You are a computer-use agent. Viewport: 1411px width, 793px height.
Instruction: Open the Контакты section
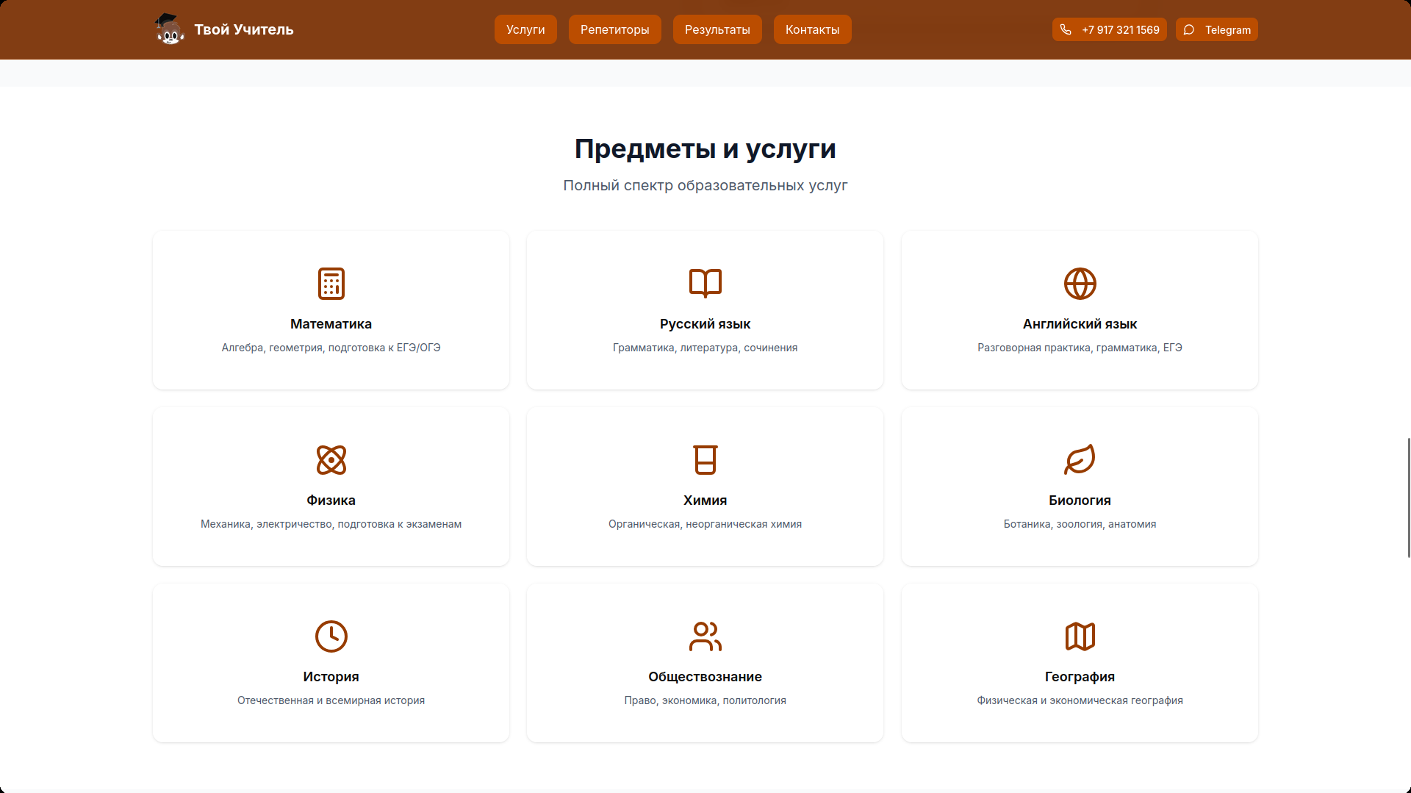(812, 29)
